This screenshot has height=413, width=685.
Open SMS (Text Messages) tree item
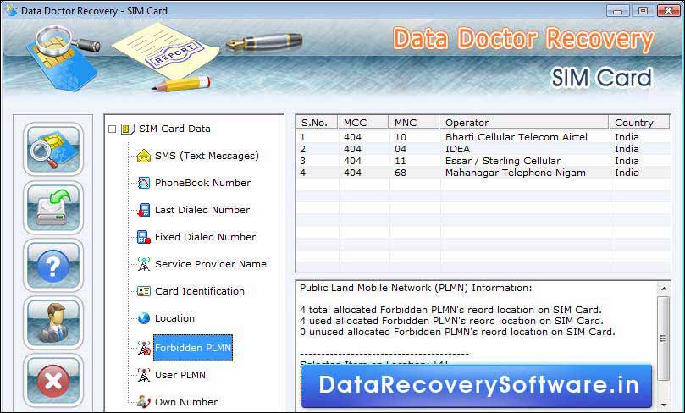coord(207,156)
